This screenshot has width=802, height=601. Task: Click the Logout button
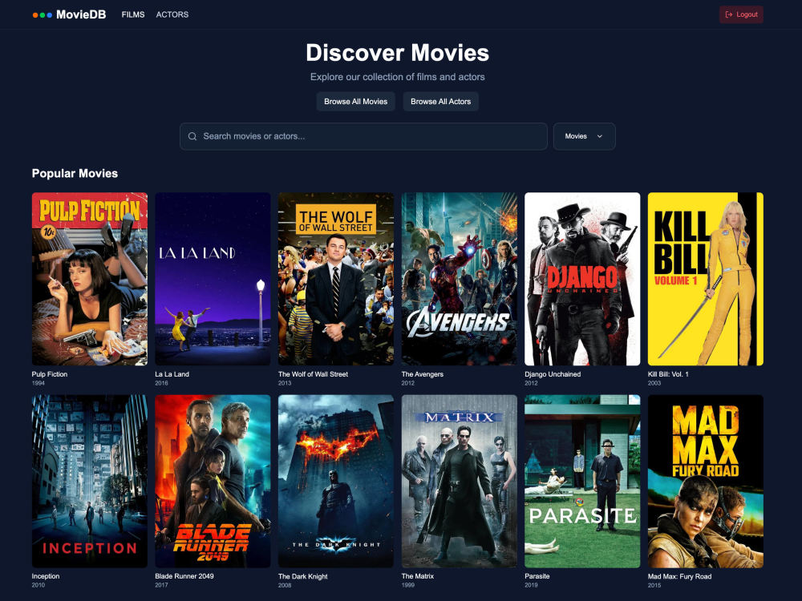[x=741, y=14]
